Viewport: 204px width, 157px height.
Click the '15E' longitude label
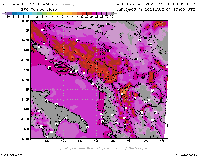31,141
